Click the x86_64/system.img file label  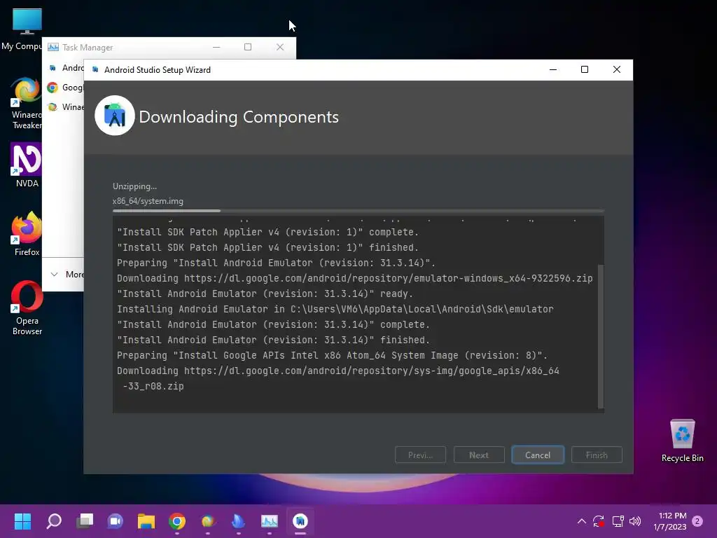point(148,201)
